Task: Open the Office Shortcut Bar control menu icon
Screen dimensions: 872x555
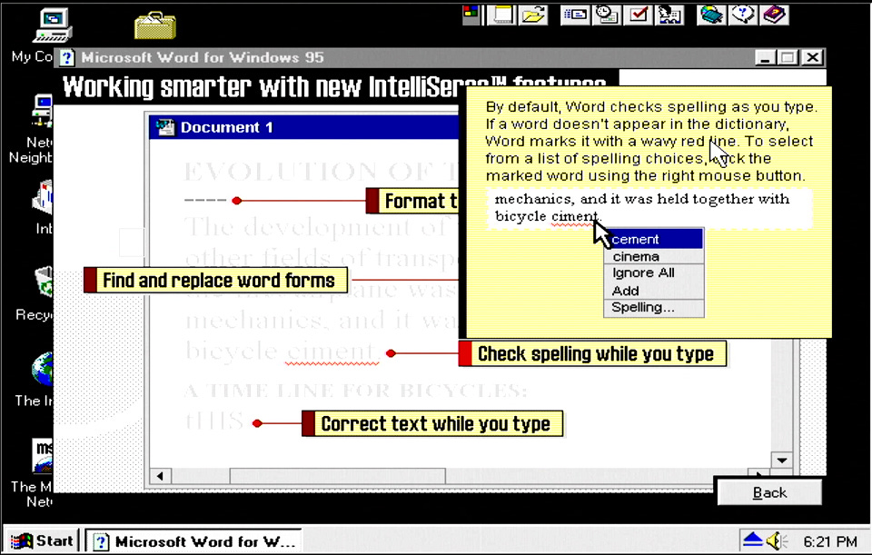Action: click(x=471, y=15)
